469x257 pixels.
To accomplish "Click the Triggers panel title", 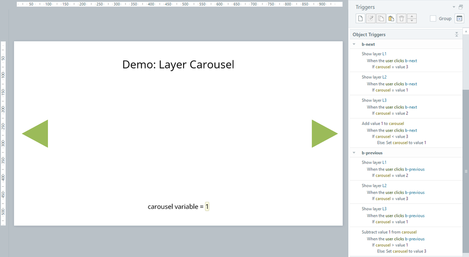I will point(365,7).
